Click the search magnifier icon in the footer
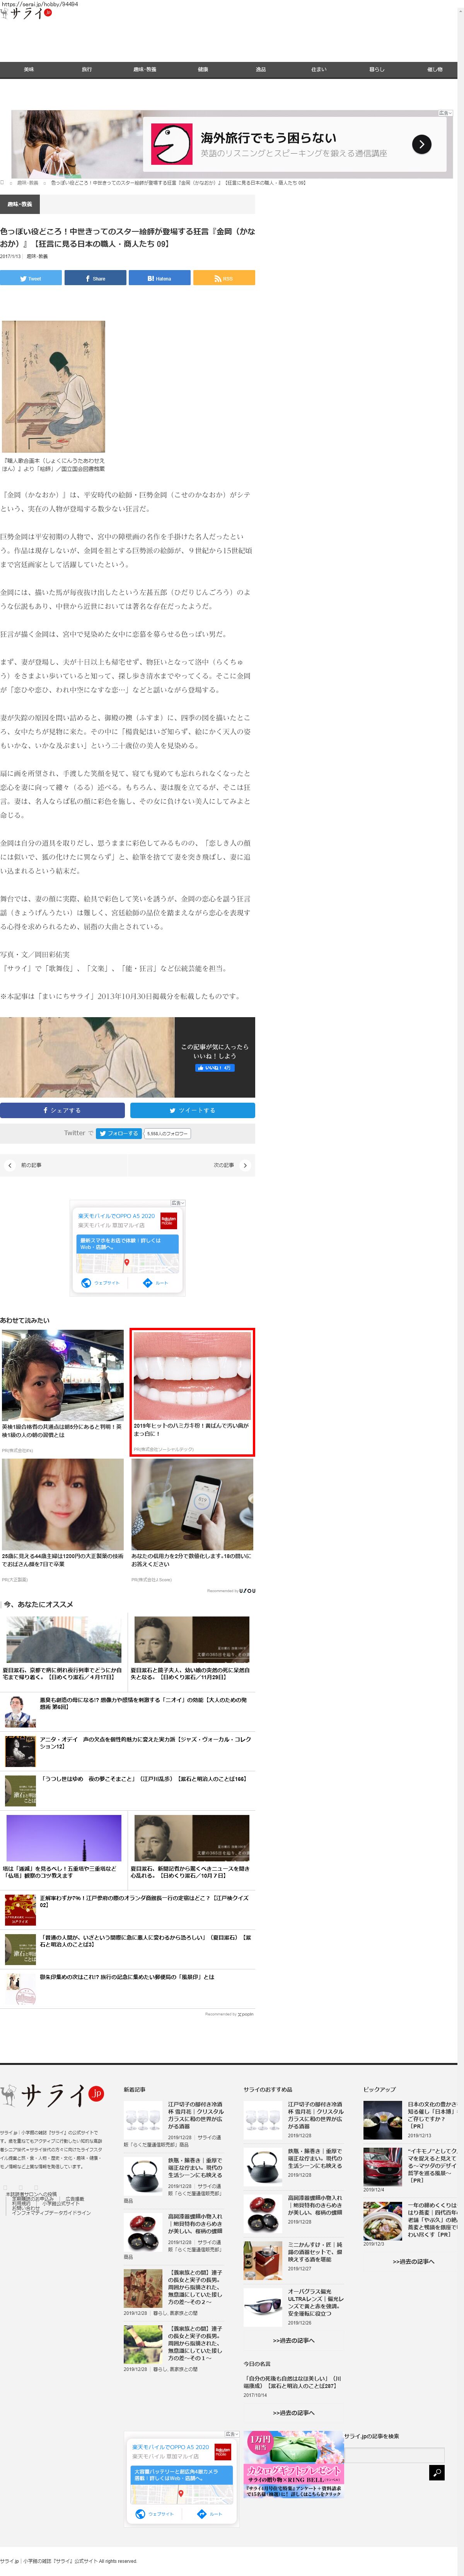The width and height of the screenshot is (464, 2576). 436,2472
